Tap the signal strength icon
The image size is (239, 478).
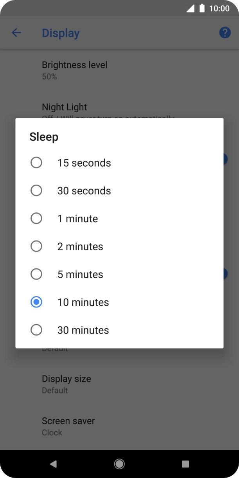[x=189, y=8]
